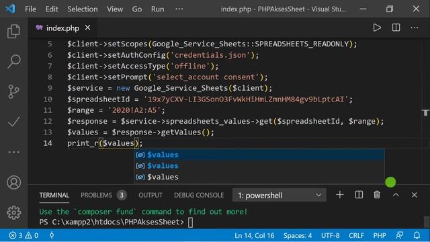Open the View menu

115,9
